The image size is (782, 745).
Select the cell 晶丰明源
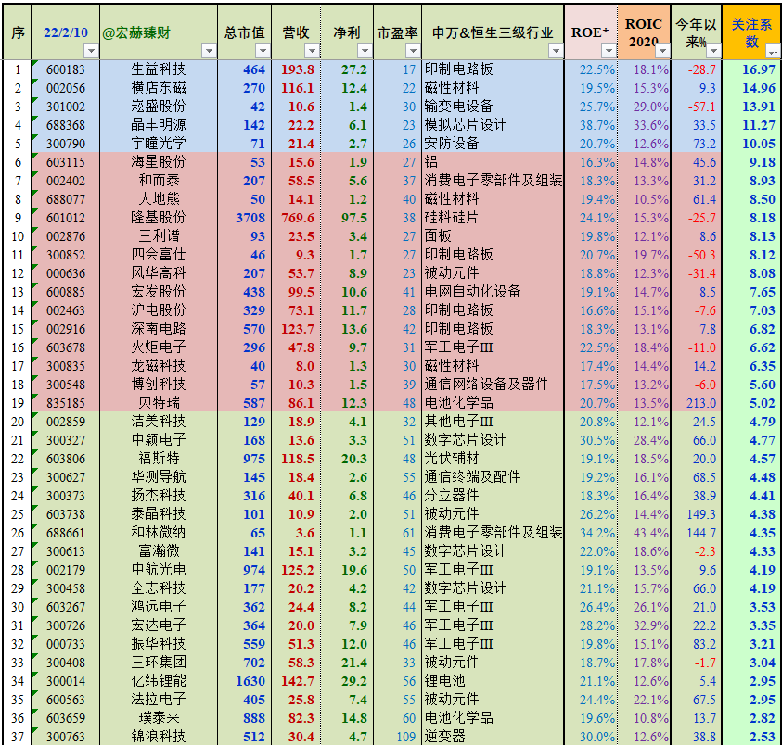(x=159, y=125)
